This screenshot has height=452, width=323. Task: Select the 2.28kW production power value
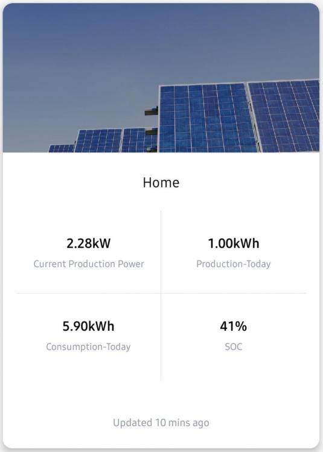tap(88, 243)
